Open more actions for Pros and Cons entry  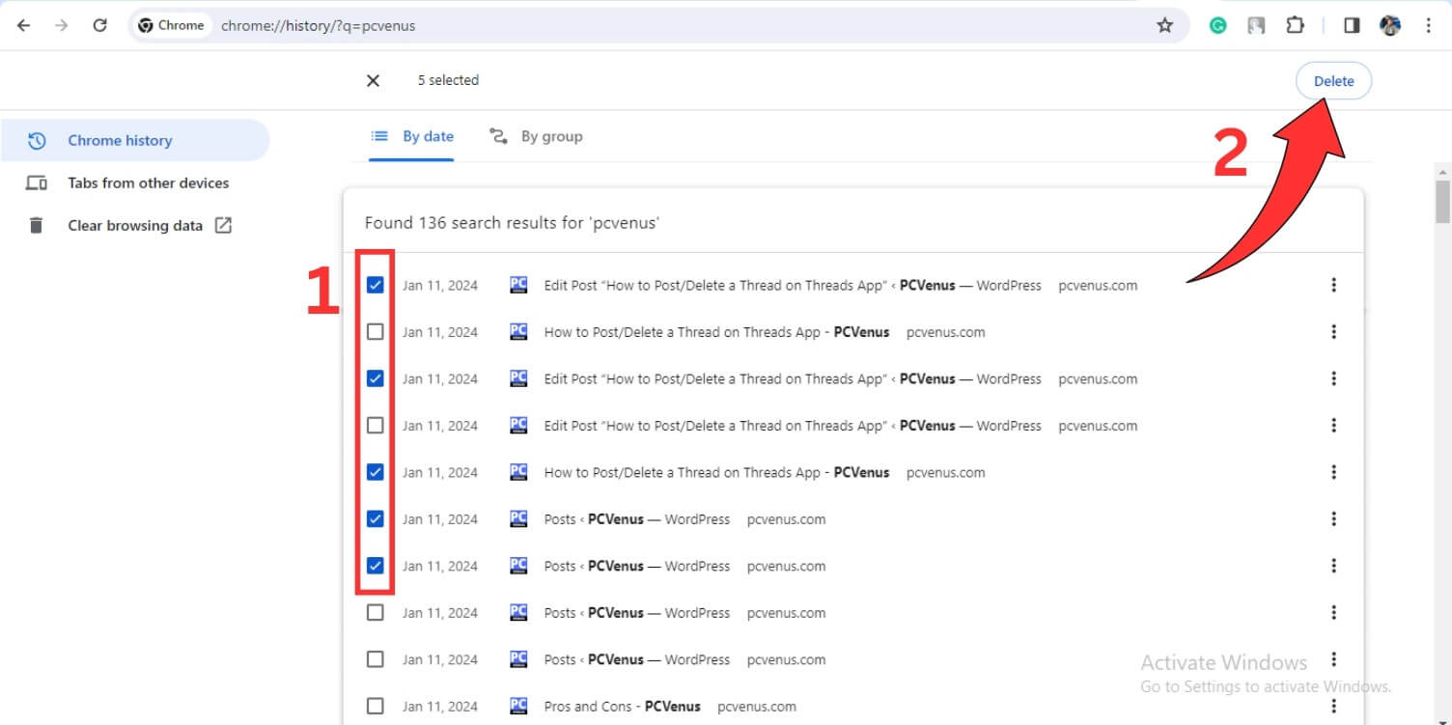coord(1333,706)
